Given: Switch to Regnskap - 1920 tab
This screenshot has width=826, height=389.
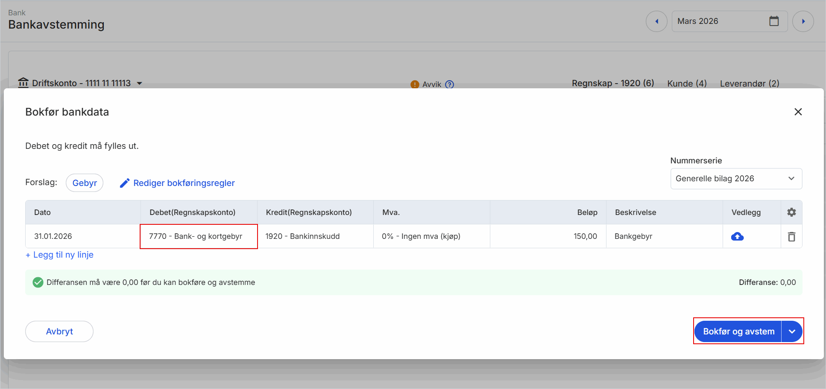Looking at the screenshot, I should pyautogui.click(x=612, y=83).
